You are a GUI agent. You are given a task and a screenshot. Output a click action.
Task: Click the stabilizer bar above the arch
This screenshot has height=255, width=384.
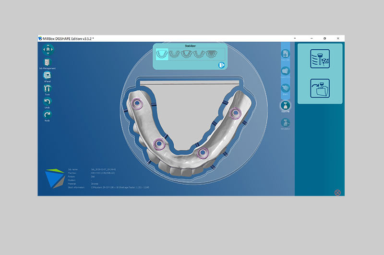point(189,83)
